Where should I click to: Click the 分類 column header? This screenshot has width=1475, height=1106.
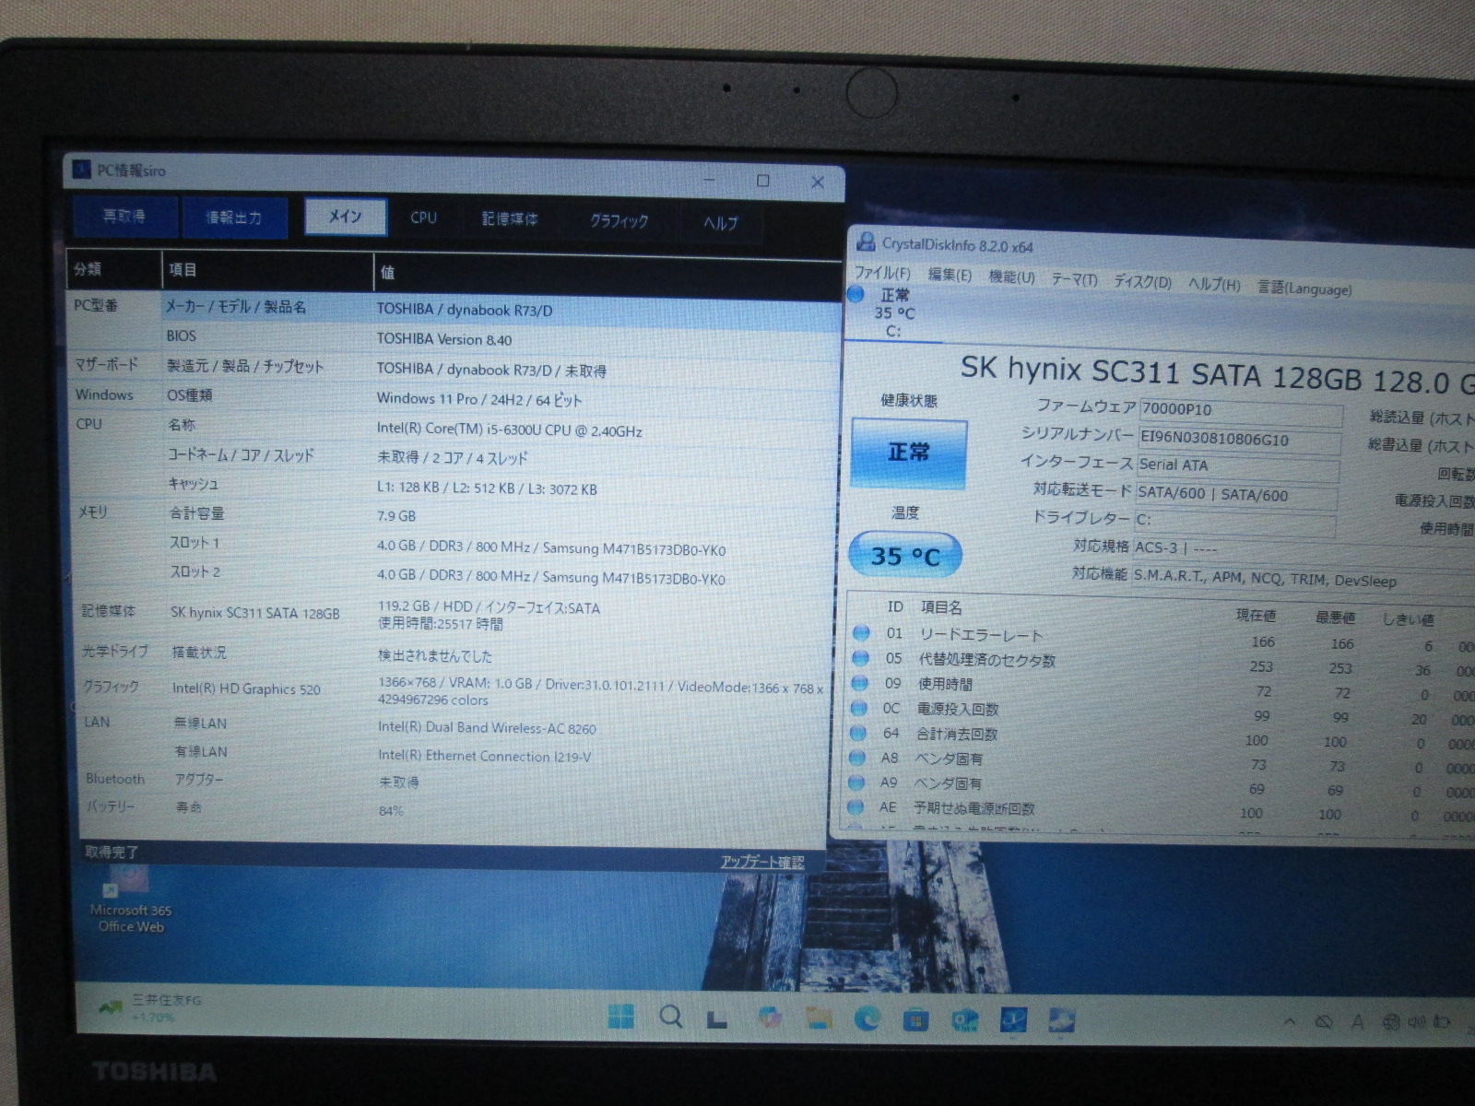pos(114,269)
